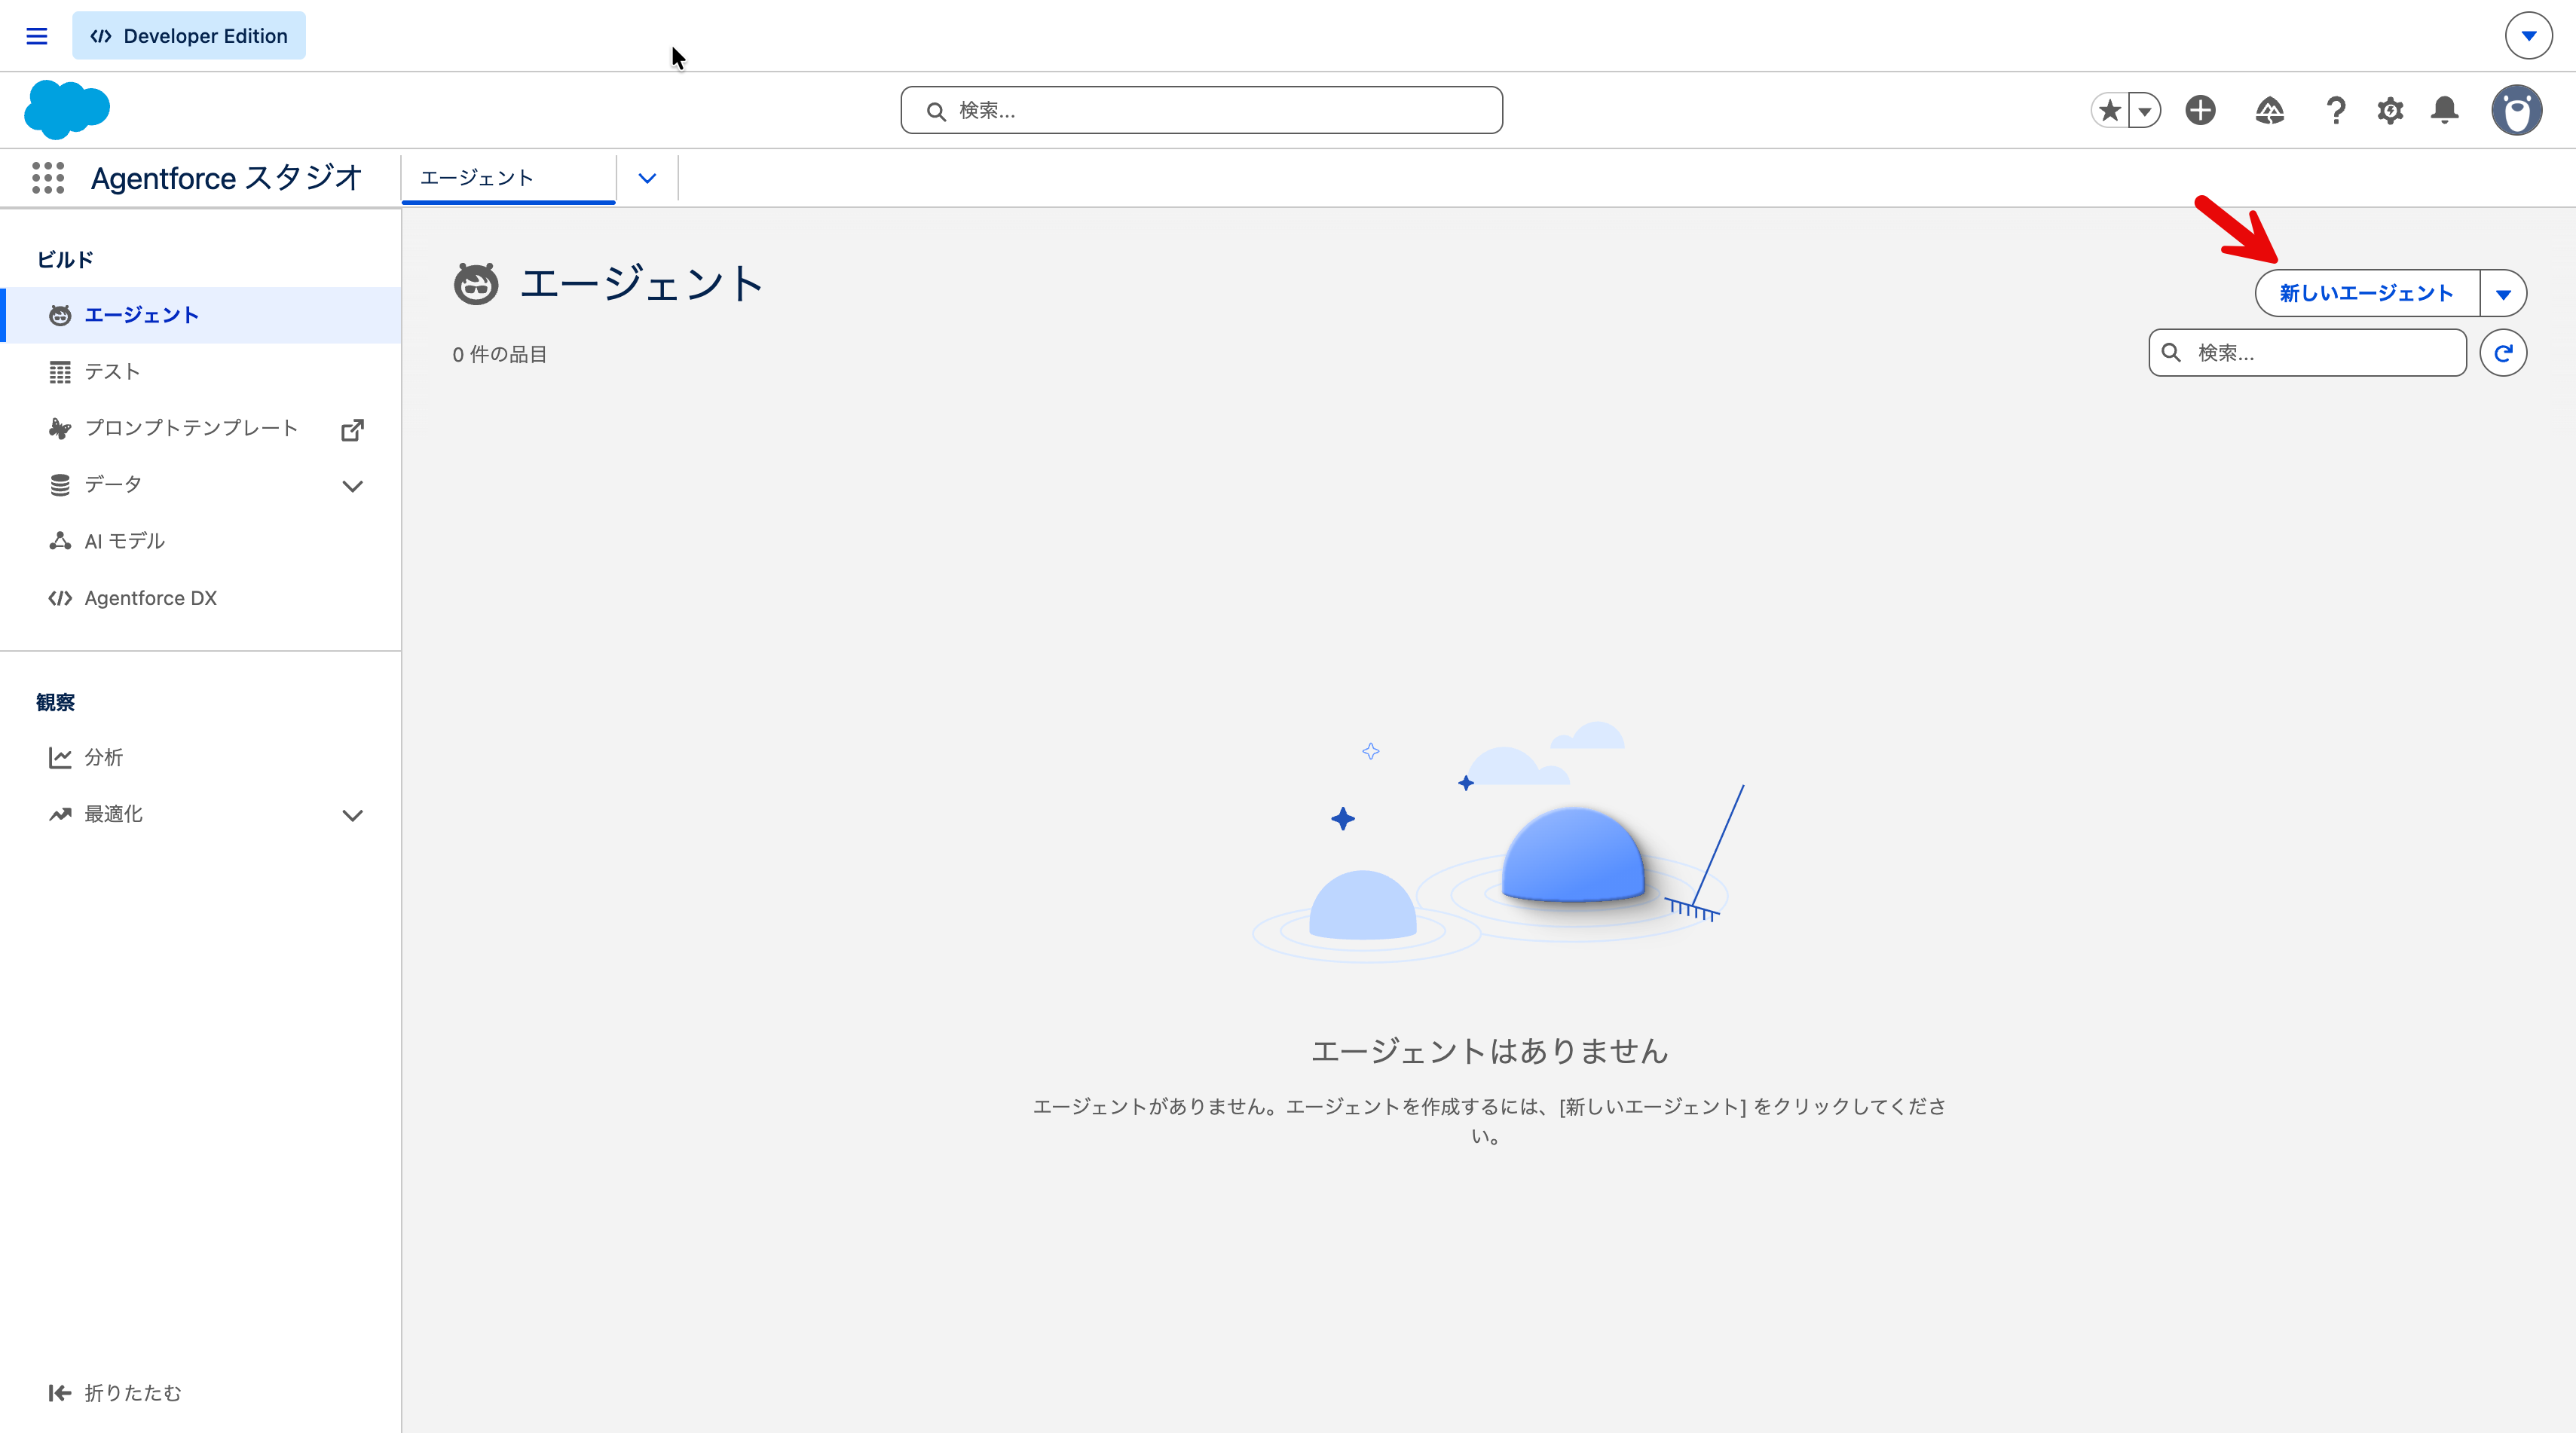2576x1433 pixels.
Task: Open the global create plus icon
Action: 2200,110
